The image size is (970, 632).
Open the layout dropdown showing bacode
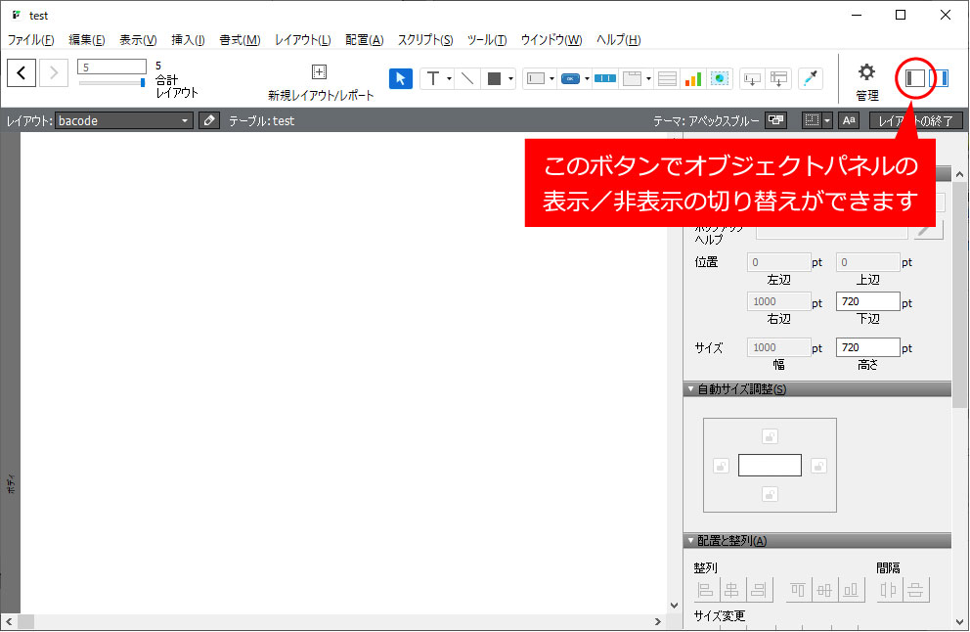(124, 120)
